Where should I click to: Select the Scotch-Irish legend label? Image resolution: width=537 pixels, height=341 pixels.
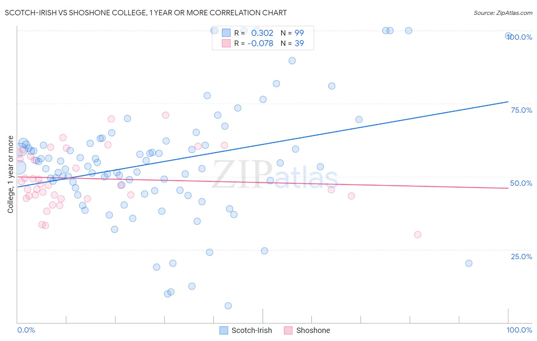coord(252,330)
